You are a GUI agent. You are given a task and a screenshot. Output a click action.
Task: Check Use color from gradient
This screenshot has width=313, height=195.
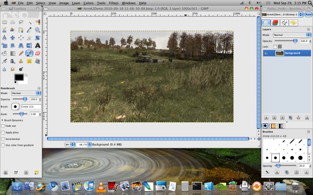pos(3,145)
